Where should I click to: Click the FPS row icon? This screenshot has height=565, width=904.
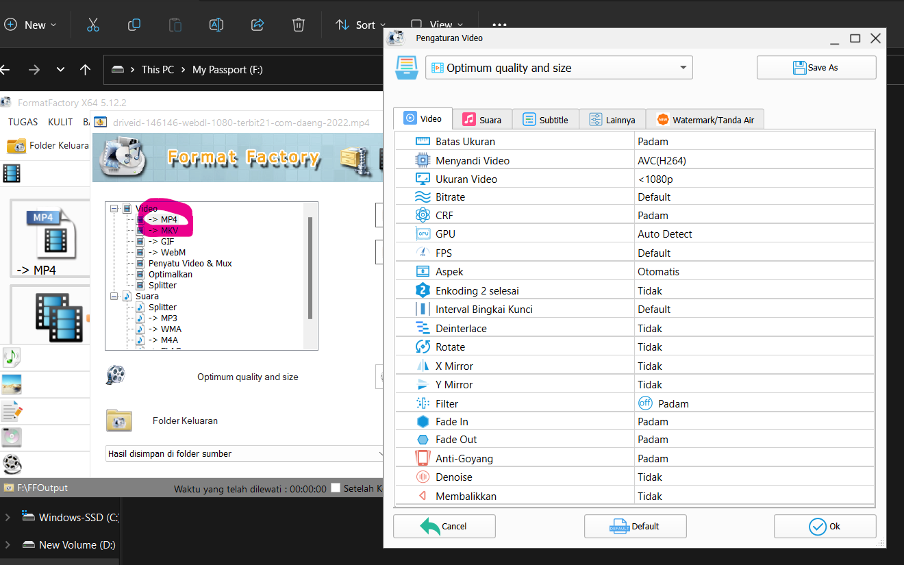click(423, 253)
